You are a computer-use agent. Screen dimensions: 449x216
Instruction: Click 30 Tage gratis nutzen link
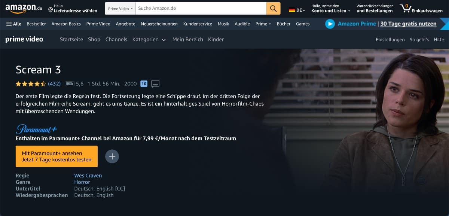pos(408,24)
